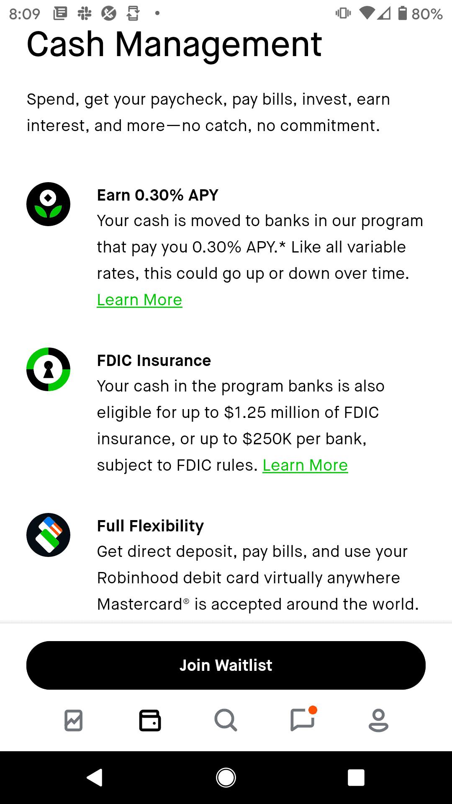The image size is (452, 804).
Task: Open recent apps with the square button
Action: point(356,777)
